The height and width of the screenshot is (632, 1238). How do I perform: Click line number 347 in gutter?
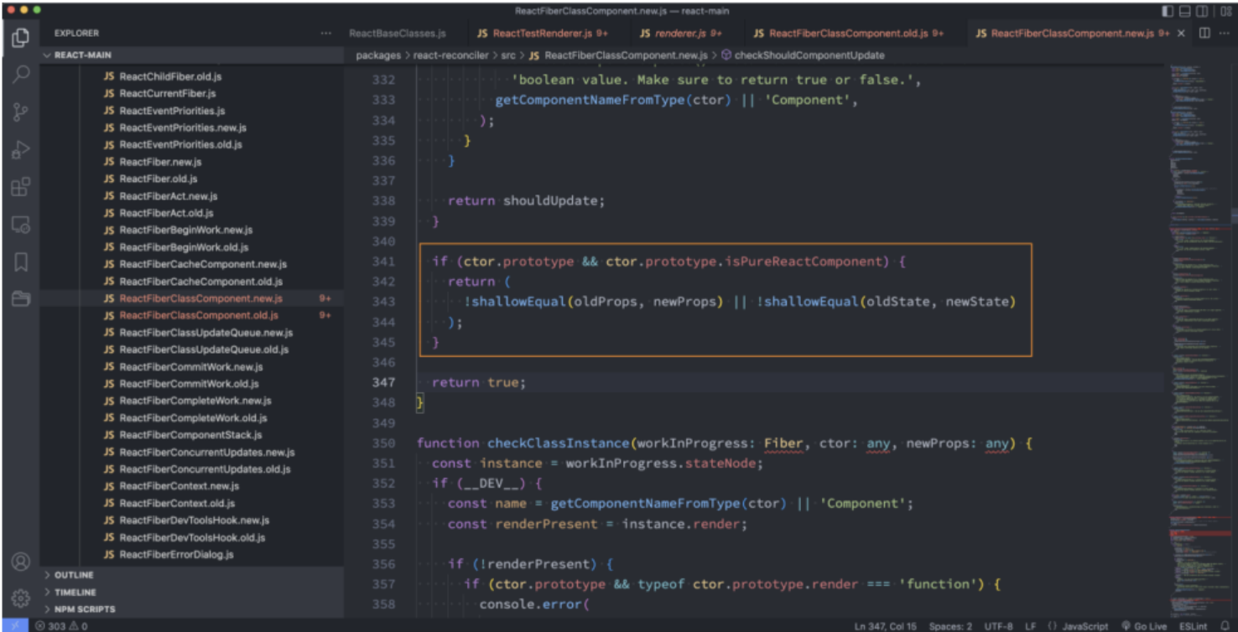click(x=382, y=382)
